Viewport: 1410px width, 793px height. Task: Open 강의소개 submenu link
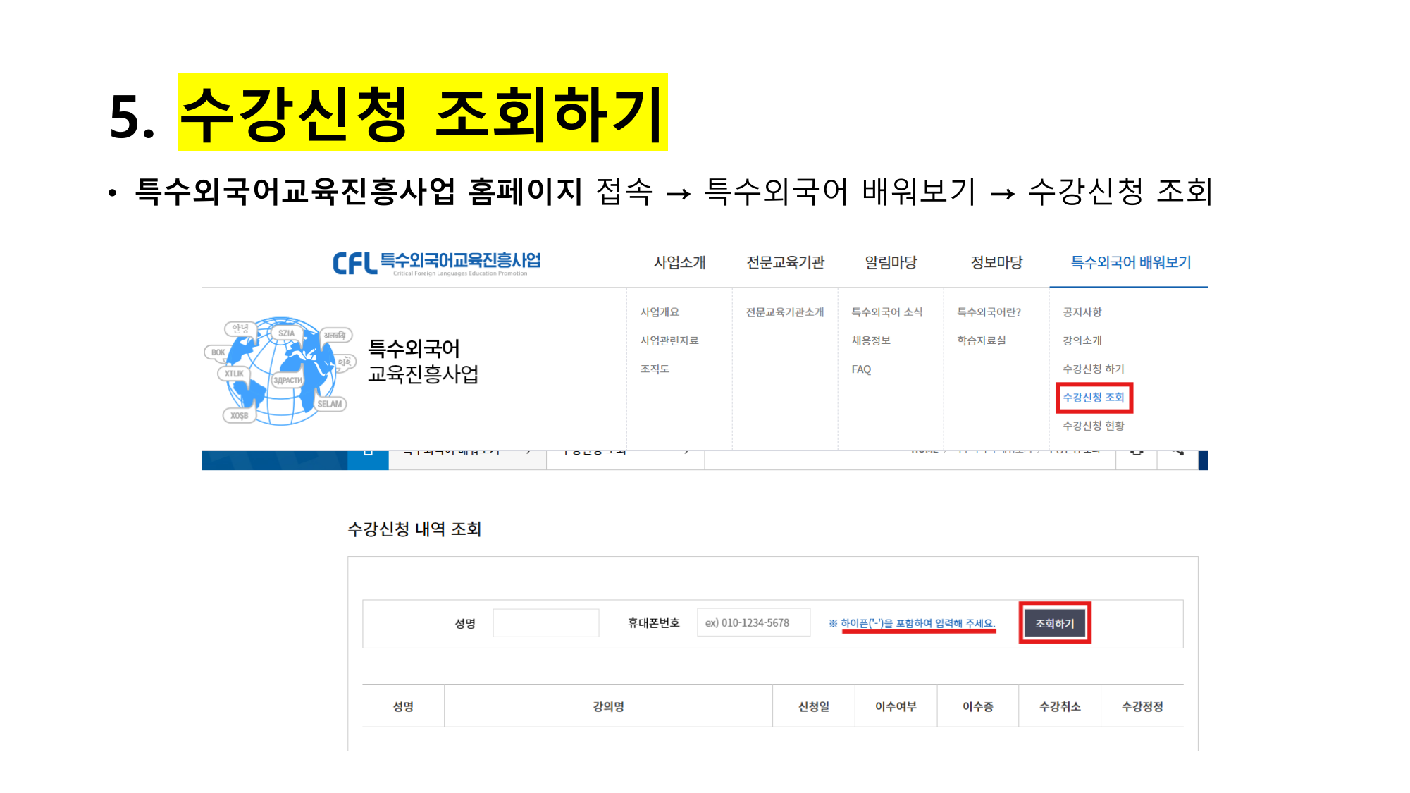point(1082,340)
